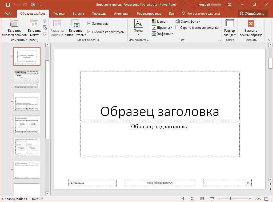
Task: Open Стили фона dropdown
Action: [188, 21]
